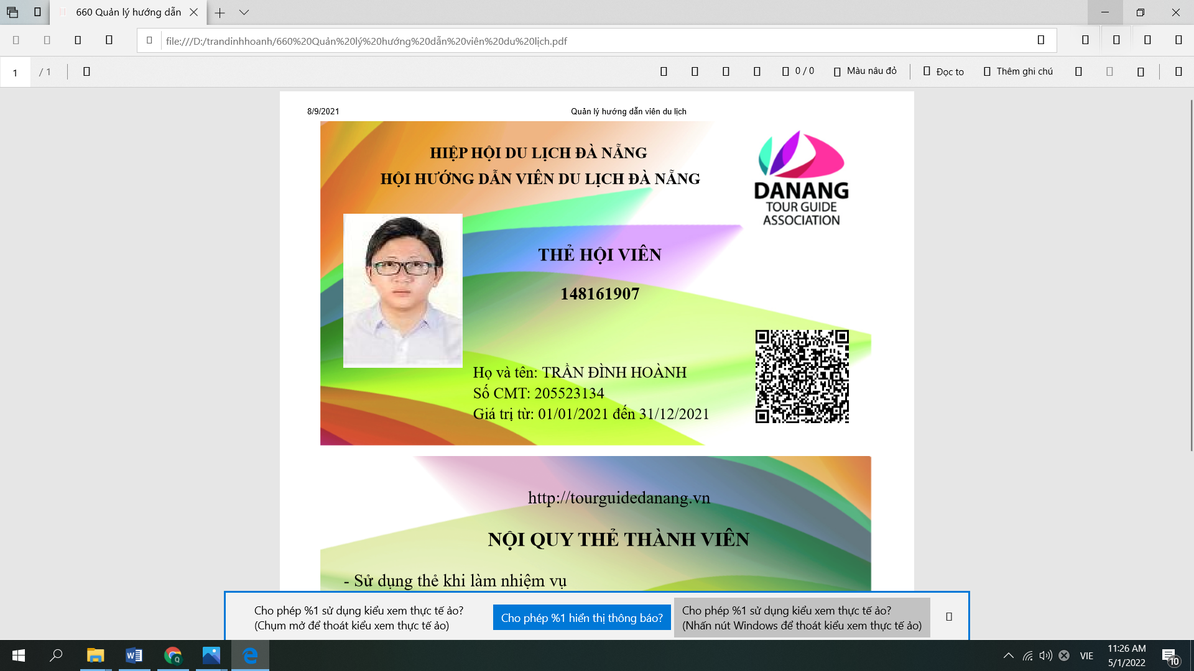The height and width of the screenshot is (671, 1194).
Task: Start 'Đọc to' read aloud
Action: (943, 71)
